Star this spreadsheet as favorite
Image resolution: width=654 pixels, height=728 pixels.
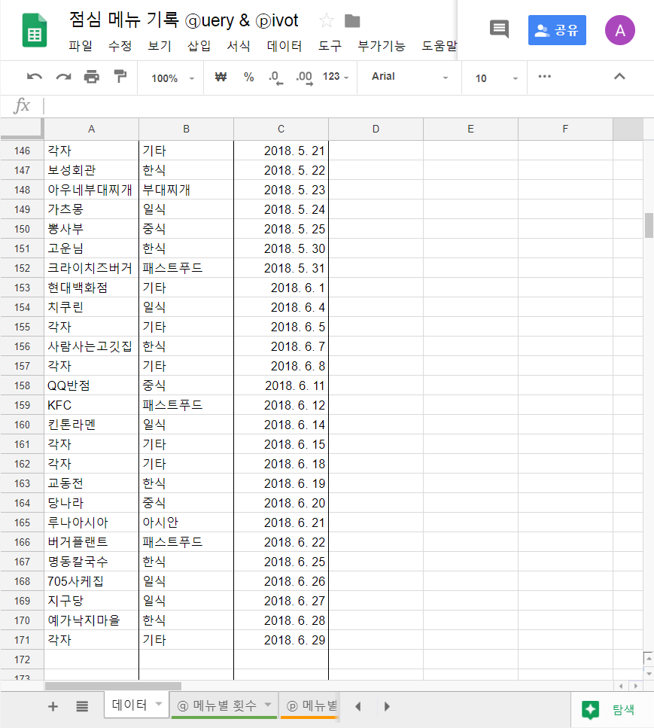point(327,21)
